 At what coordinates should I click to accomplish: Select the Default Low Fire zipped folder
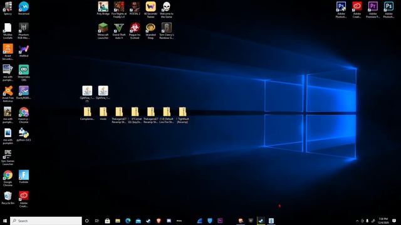tap(167, 115)
